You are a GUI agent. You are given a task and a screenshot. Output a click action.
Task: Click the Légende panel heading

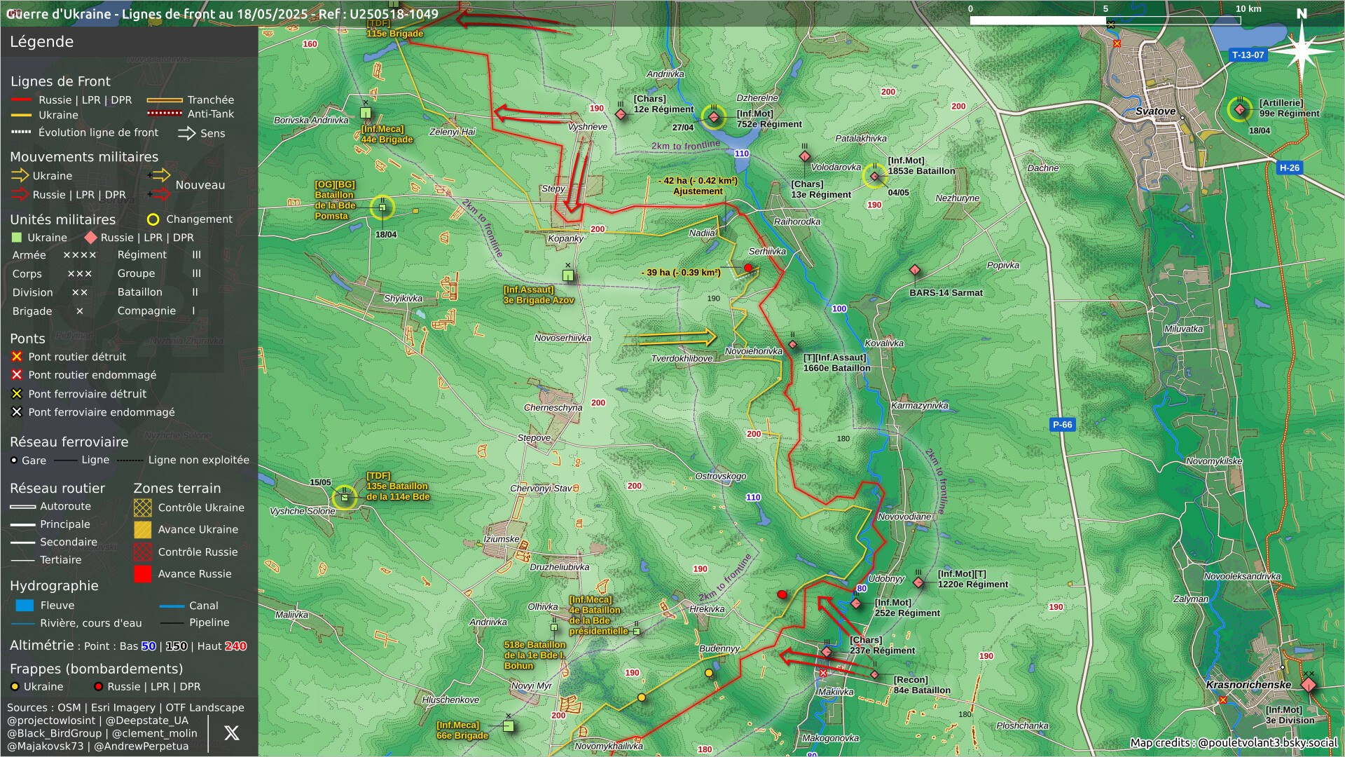tap(41, 42)
